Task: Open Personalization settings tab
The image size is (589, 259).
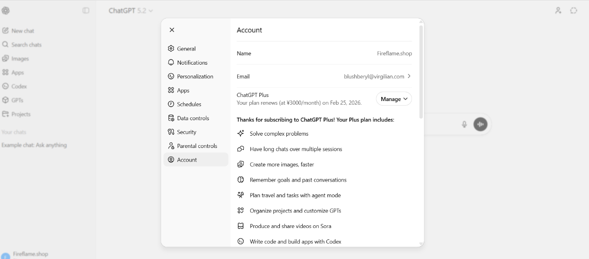Action: [x=196, y=76]
